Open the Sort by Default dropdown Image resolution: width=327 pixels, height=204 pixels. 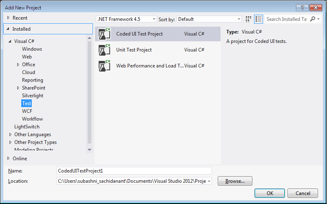click(x=209, y=19)
